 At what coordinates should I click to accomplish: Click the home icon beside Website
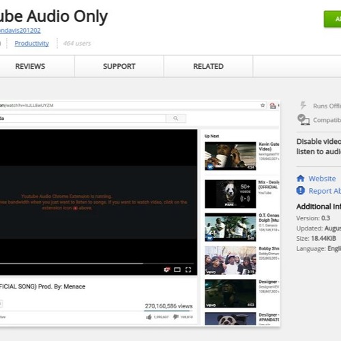pos(301,179)
